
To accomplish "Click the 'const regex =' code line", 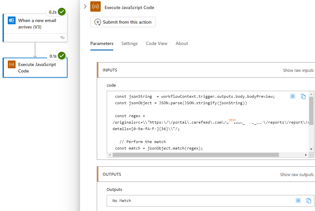I will click(130, 116).
